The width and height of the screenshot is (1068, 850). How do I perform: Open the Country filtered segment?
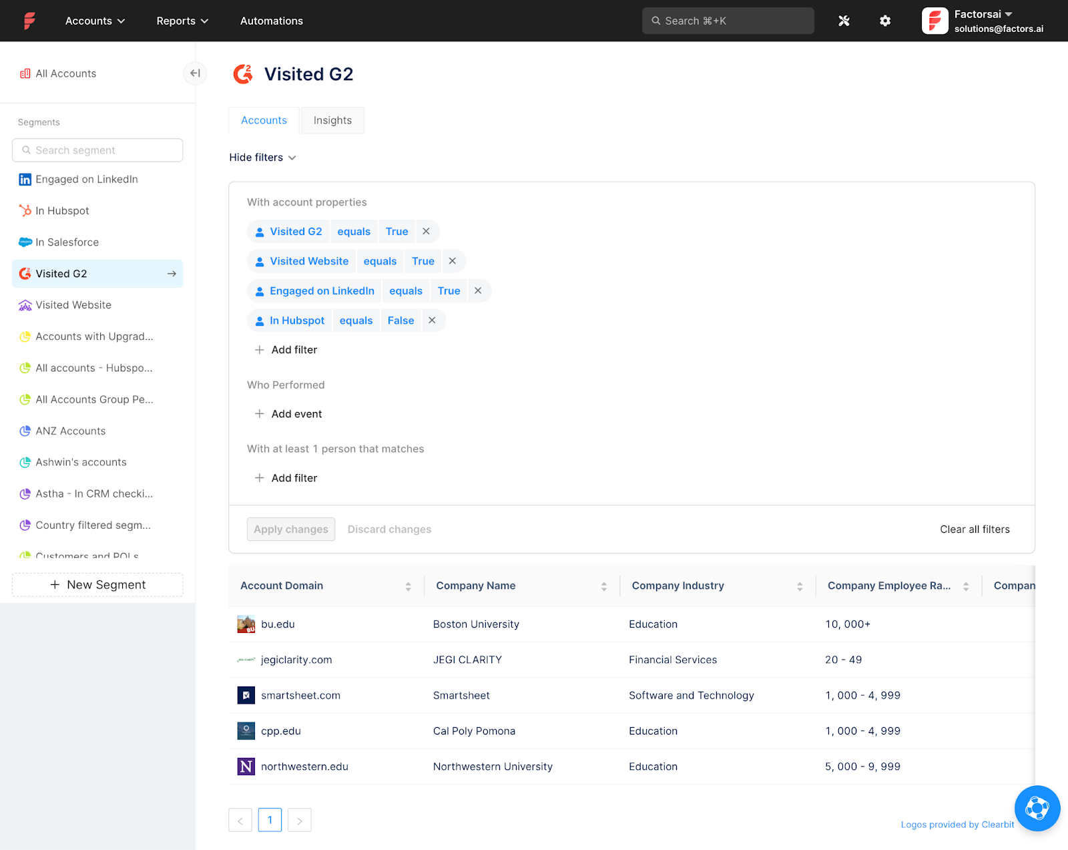coord(97,525)
